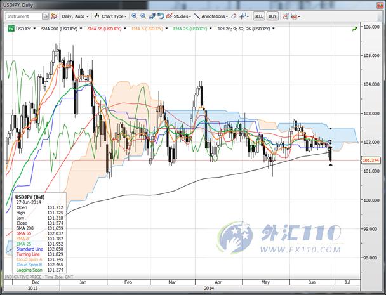Zoom in with the plus magnifier

pos(134,16)
